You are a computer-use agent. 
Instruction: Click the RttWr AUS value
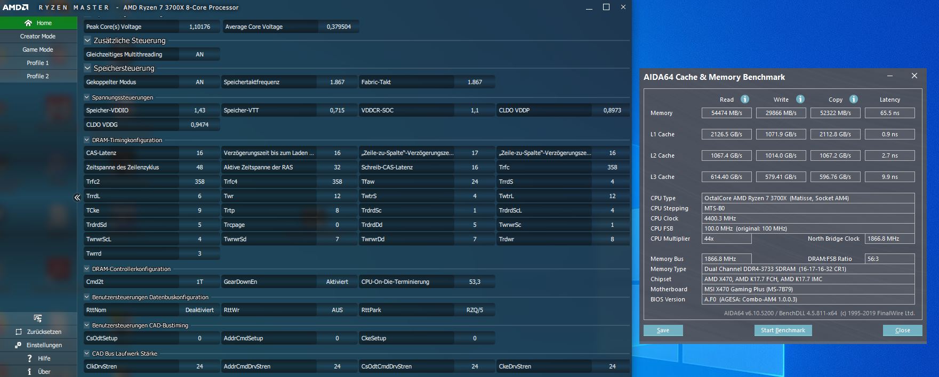tap(337, 310)
